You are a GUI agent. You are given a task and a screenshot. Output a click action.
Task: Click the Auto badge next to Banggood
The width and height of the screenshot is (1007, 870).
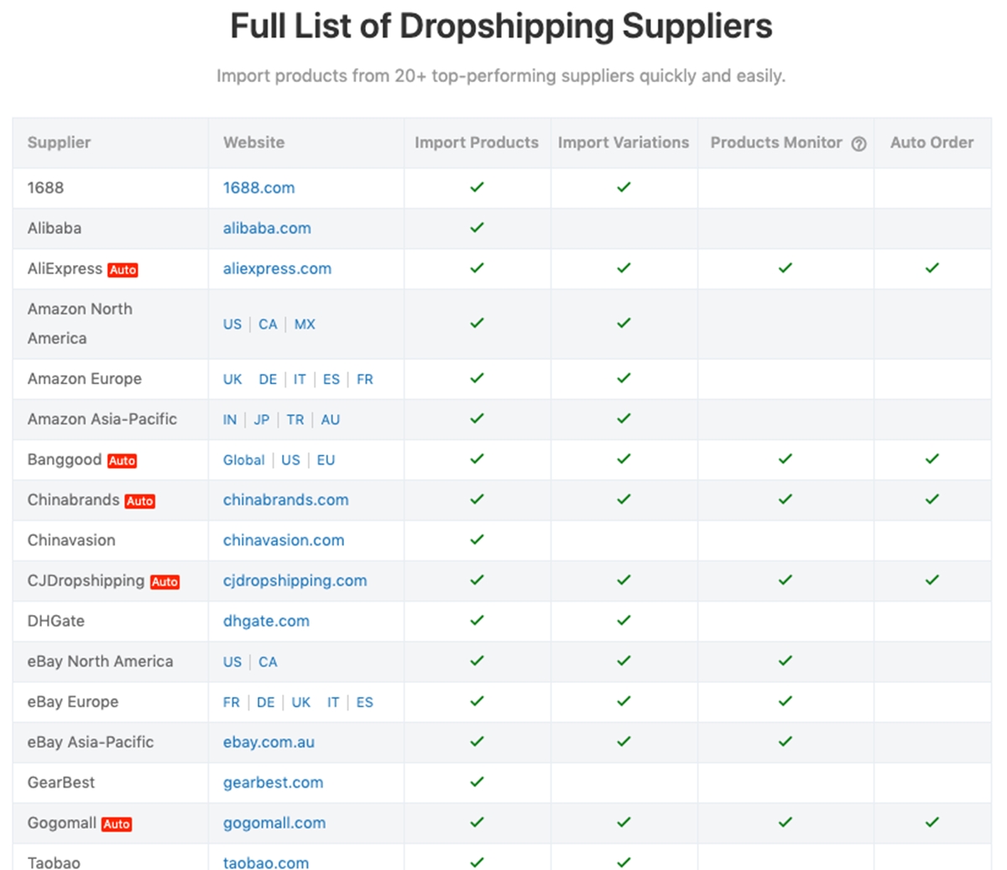tap(122, 461)
